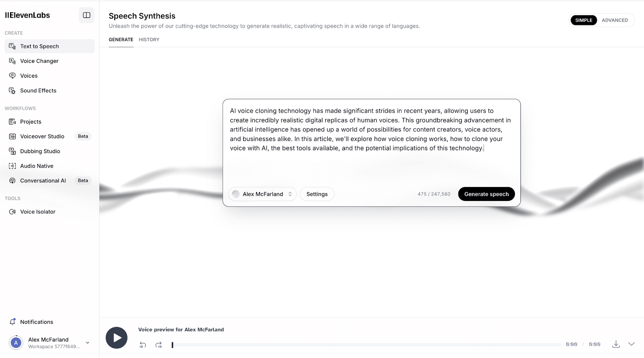The height and width of the screenshot is (358, 644).
Task: Open the Notifications bell
Action: 12,322
